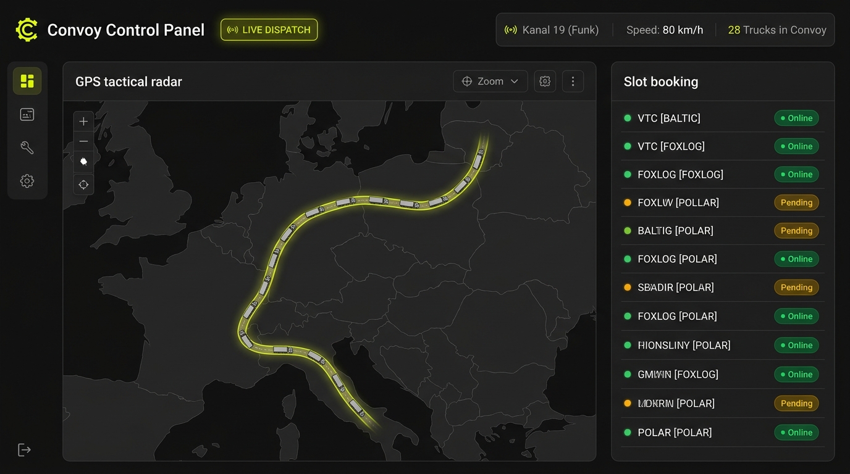Expand the Zoom dropdown
The width and height of the screenshot is (850, 474).
click(490, 81)
